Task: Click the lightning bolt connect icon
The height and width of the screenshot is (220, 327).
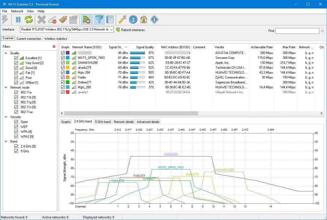Action: (x=5, y=19)
